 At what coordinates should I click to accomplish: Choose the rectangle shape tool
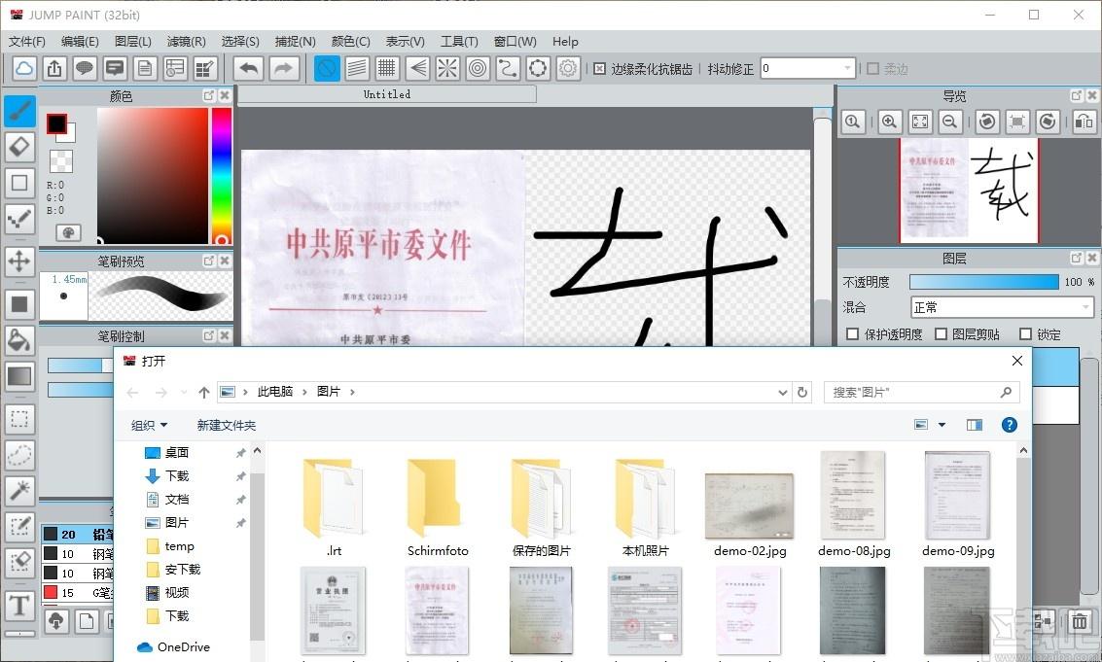19,183
